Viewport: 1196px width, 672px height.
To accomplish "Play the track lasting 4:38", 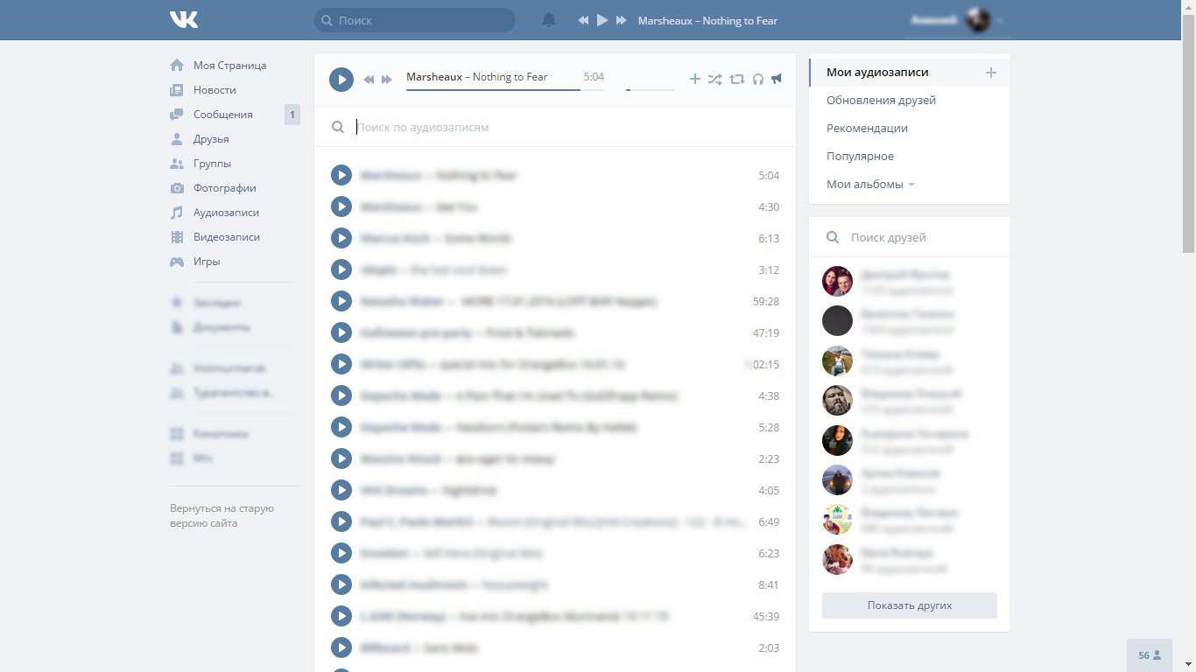I will tap(341, 395).
